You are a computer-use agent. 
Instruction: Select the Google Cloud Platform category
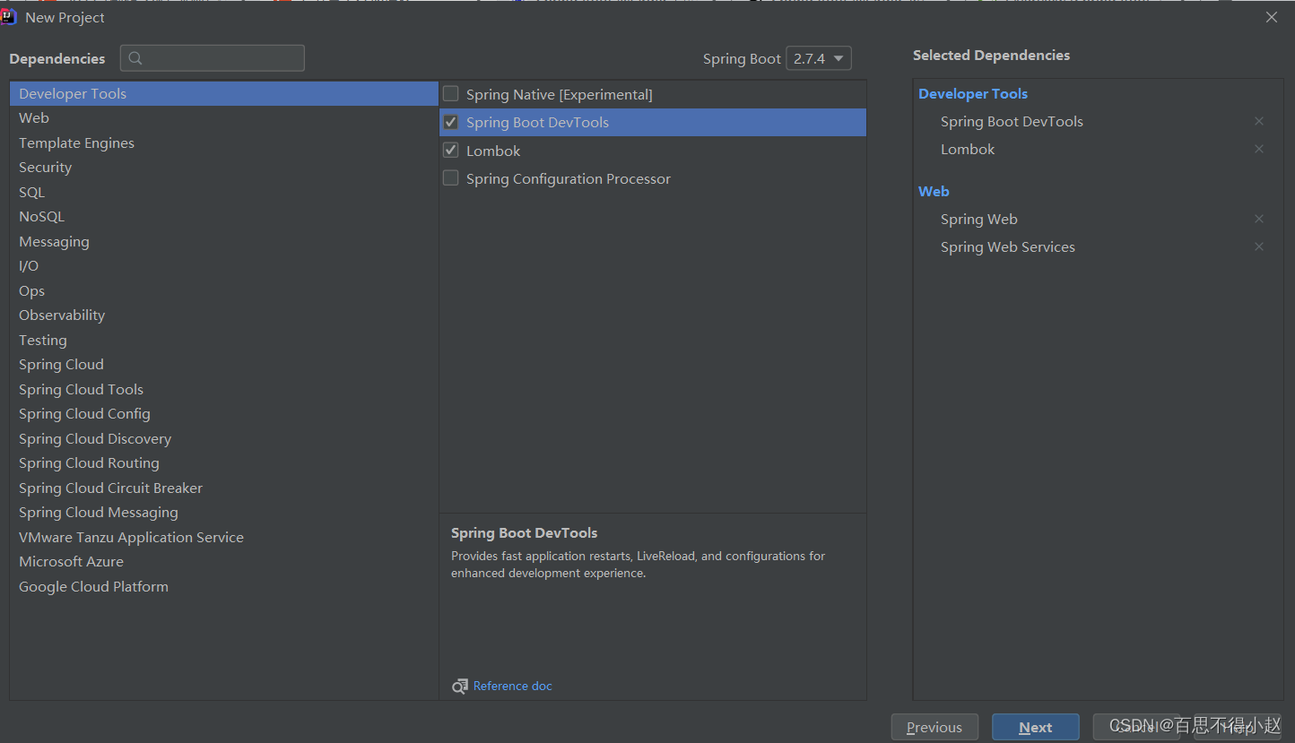coord(223,586)
